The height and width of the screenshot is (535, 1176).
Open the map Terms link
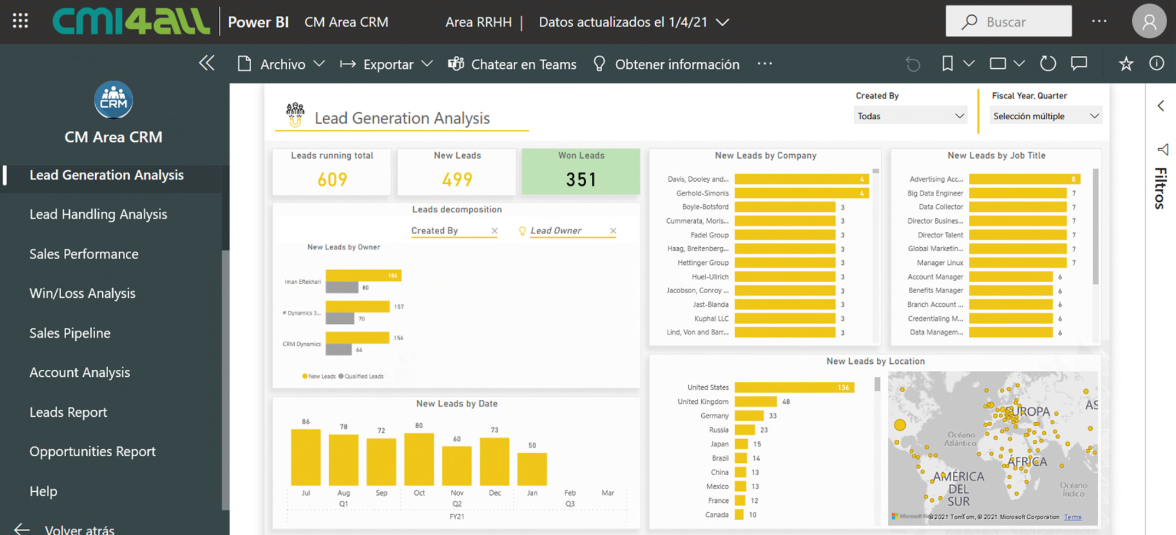[x=1073, y=517]
